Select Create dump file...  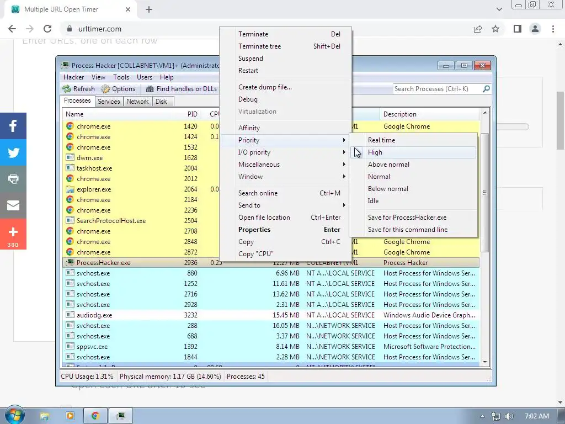click(286, 87)
